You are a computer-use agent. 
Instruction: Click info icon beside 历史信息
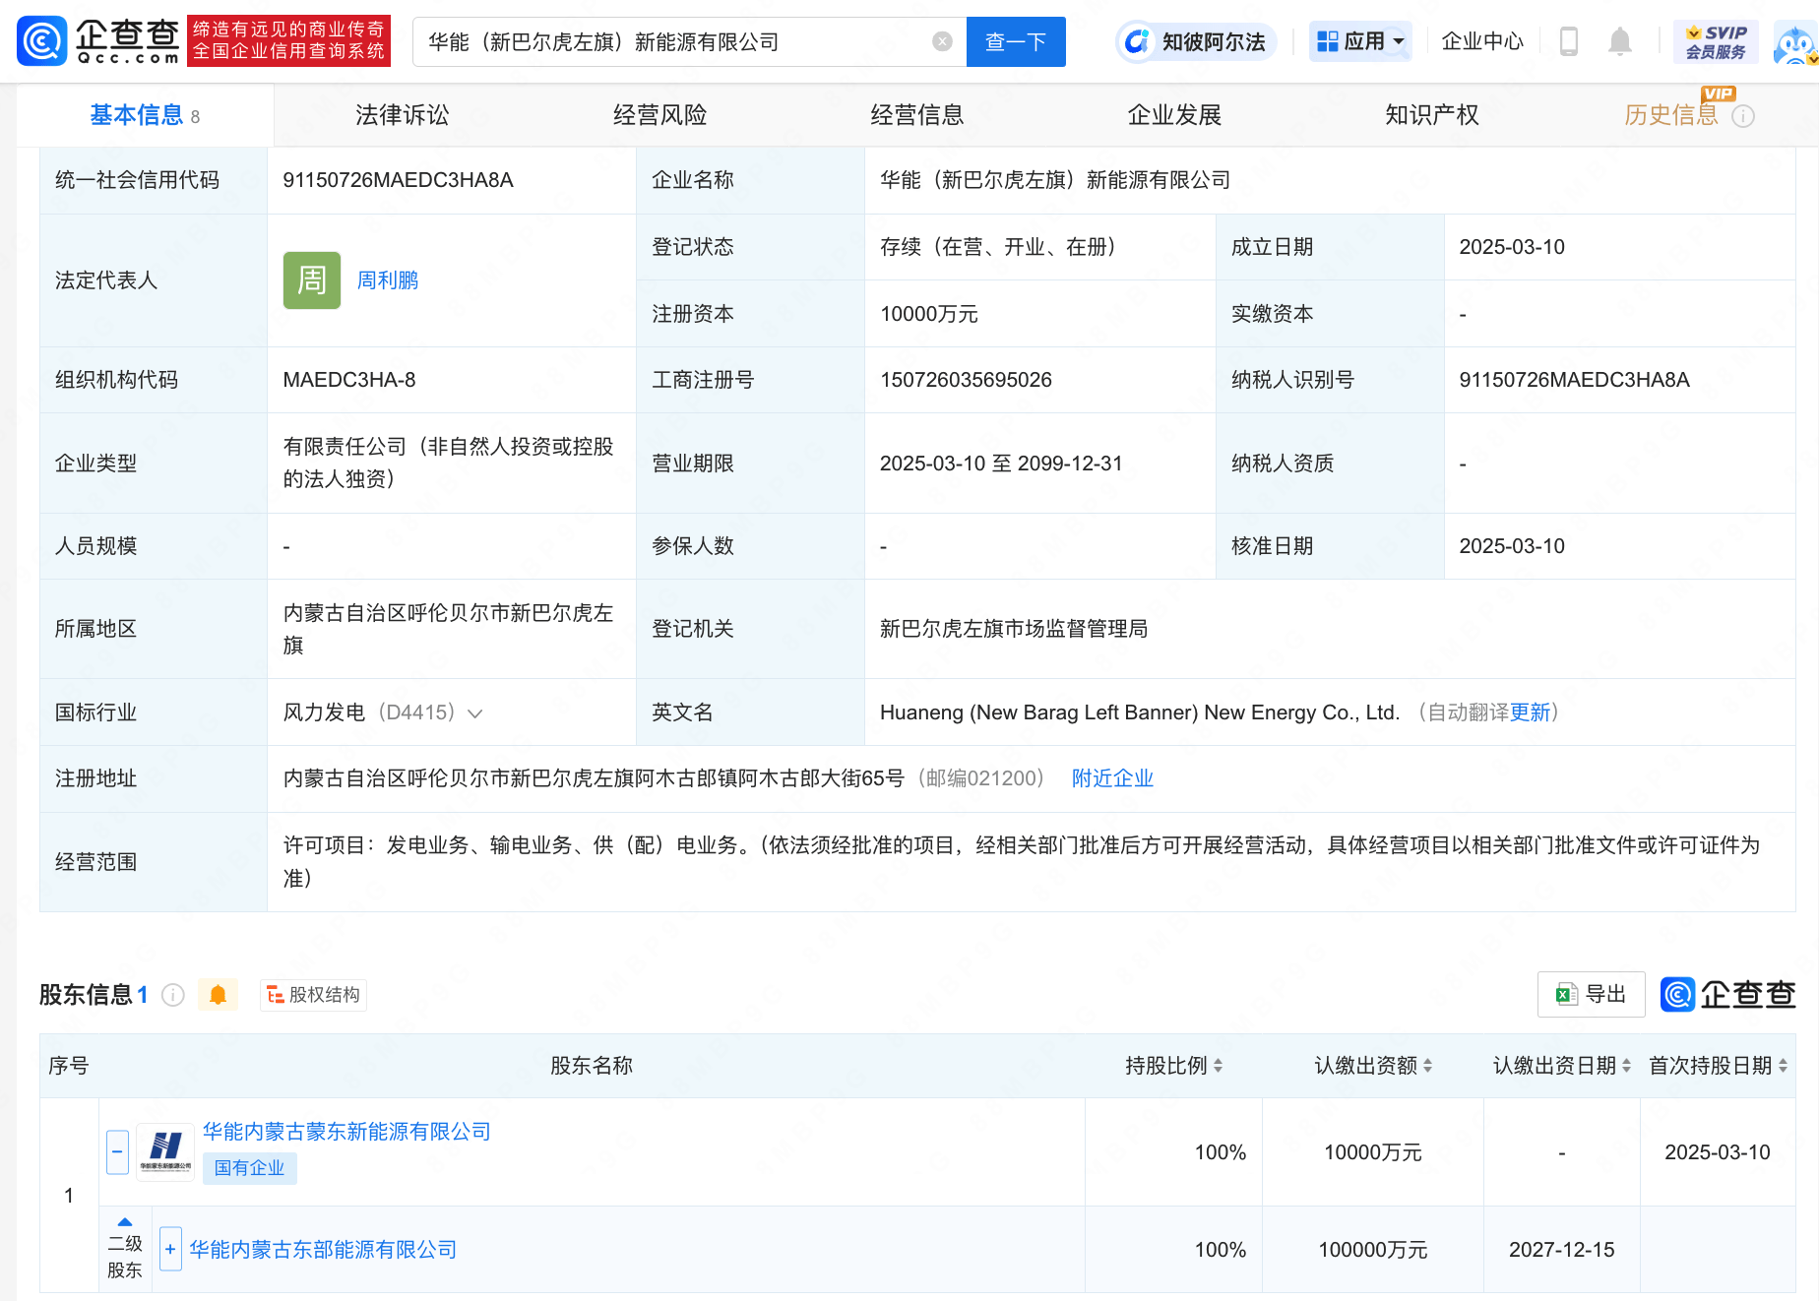[x=1743, y=116]
